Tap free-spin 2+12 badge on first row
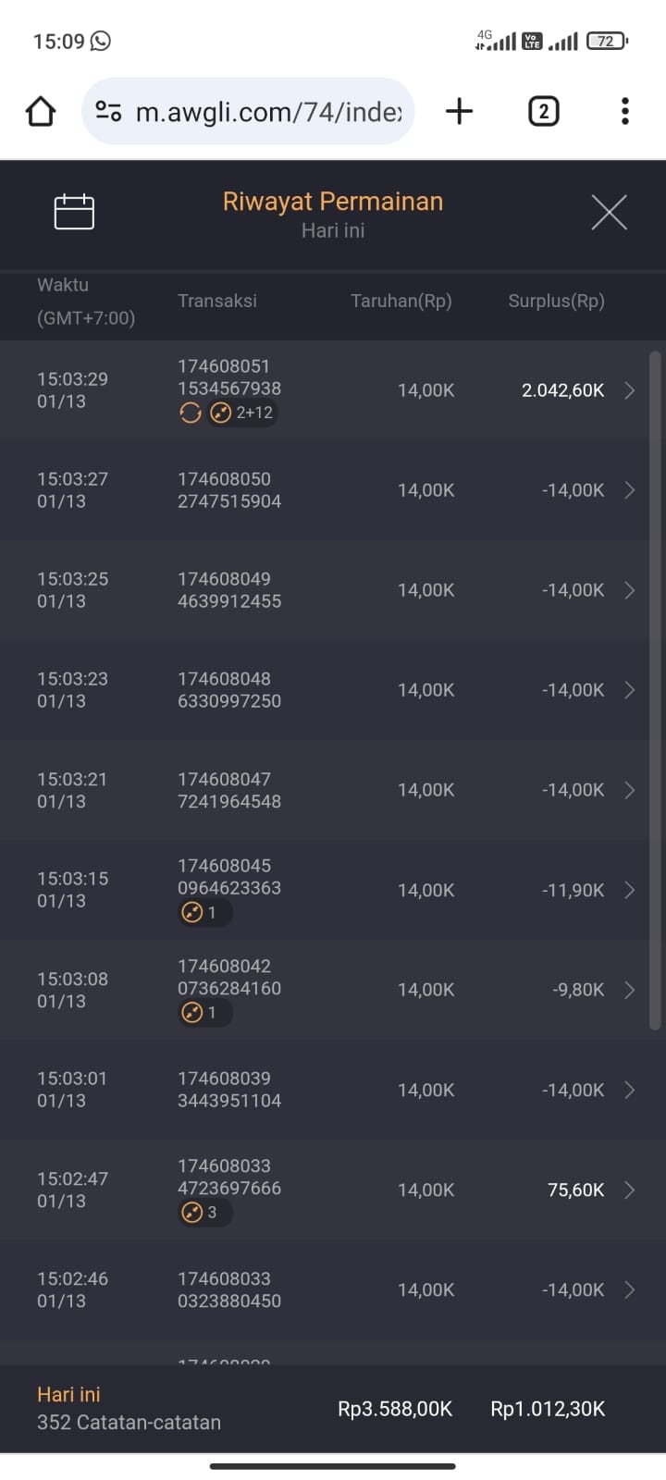Screen dimensions: 666x1480 (x=242, y=413)
